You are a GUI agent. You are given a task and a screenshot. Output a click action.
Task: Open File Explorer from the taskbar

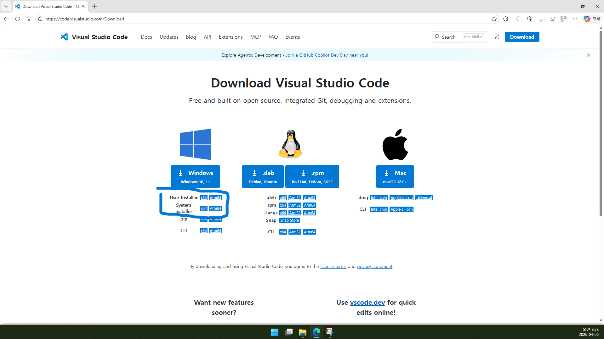(303, 332)
